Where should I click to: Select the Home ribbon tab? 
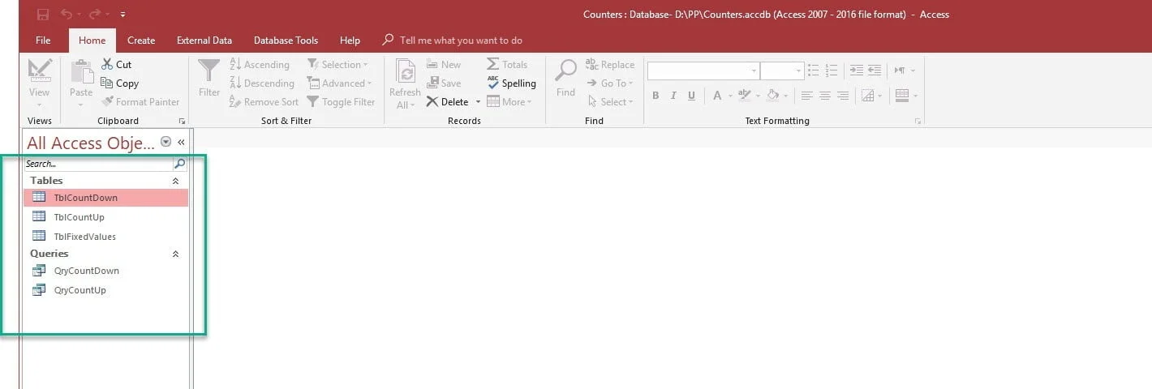pyautogui.click(x=92, y=40)
